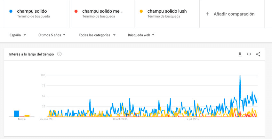Click the 100 peak on the blue line
The width and height of the screenshot is (272, 139).
240,75
